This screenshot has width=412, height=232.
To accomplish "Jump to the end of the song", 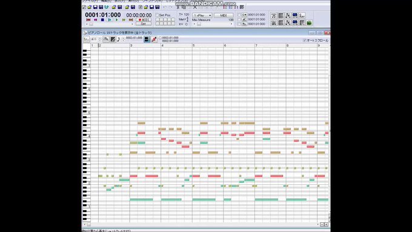I will 131,20.
